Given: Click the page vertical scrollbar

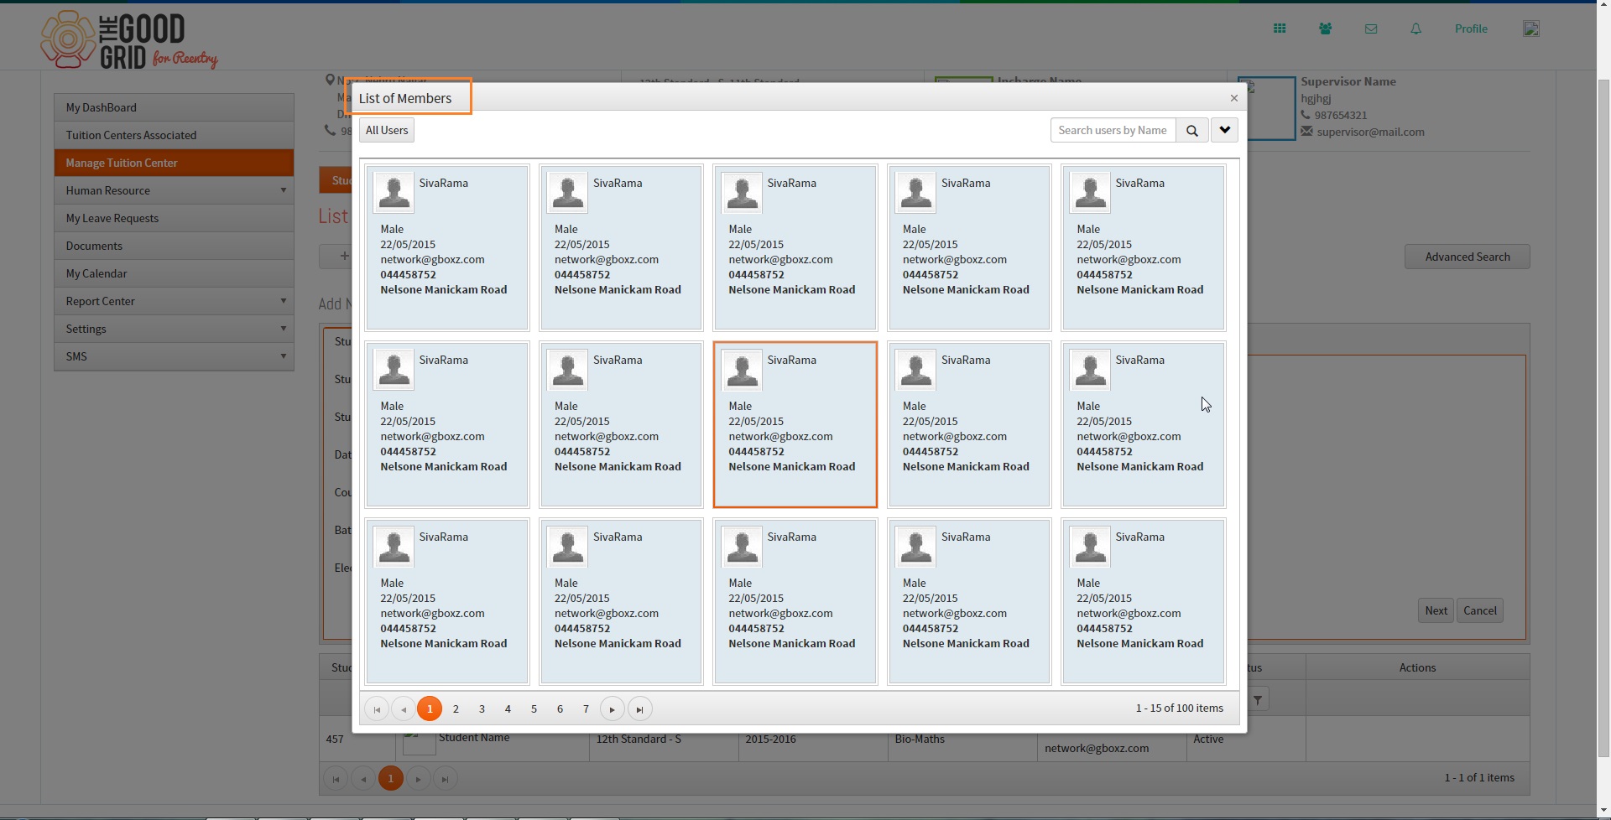Looking at the screenshot, I should (x=1603, y=419).
